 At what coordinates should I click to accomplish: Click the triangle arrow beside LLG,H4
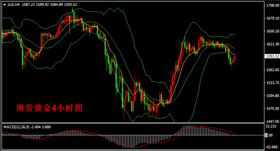pyautogui.click(x=5, y=5)
